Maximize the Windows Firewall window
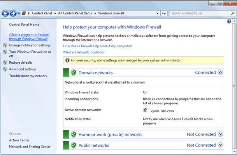Screen dimensions: 237x155 click(220, 3)
